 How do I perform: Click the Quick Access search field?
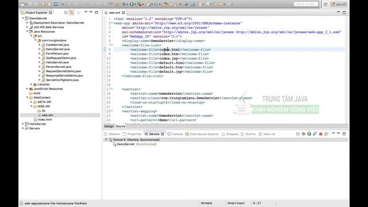point(306,4)
